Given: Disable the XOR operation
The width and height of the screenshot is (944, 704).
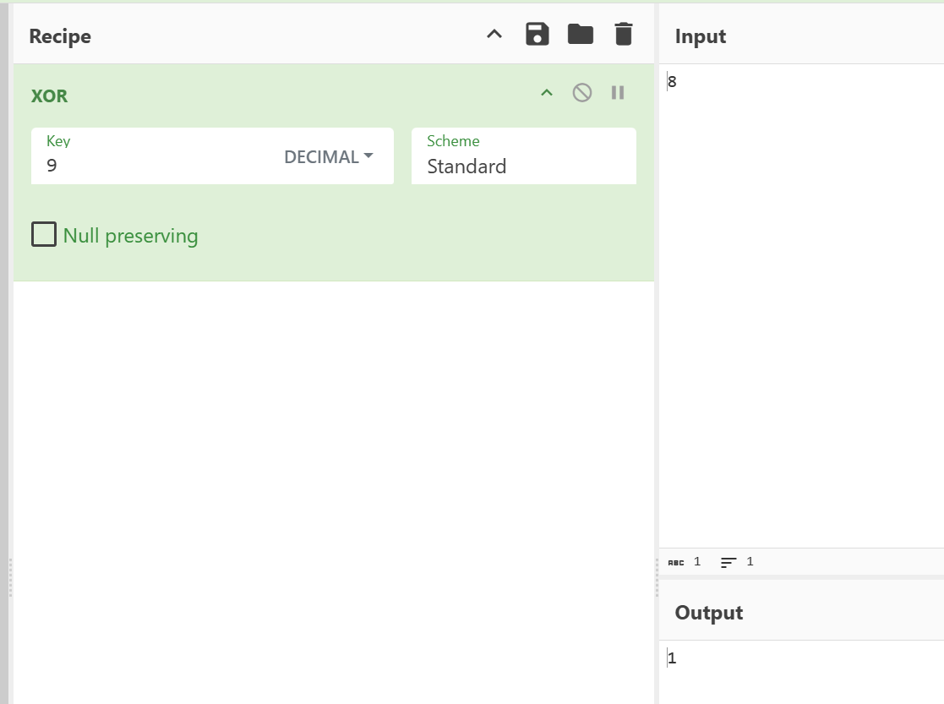Looking at the screenshot, I should 582,93.
